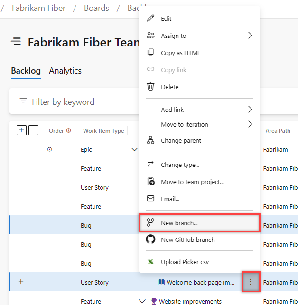Choose Copy as HTML menu entry
Screen dimensions: 298x305
click(199, 53)
